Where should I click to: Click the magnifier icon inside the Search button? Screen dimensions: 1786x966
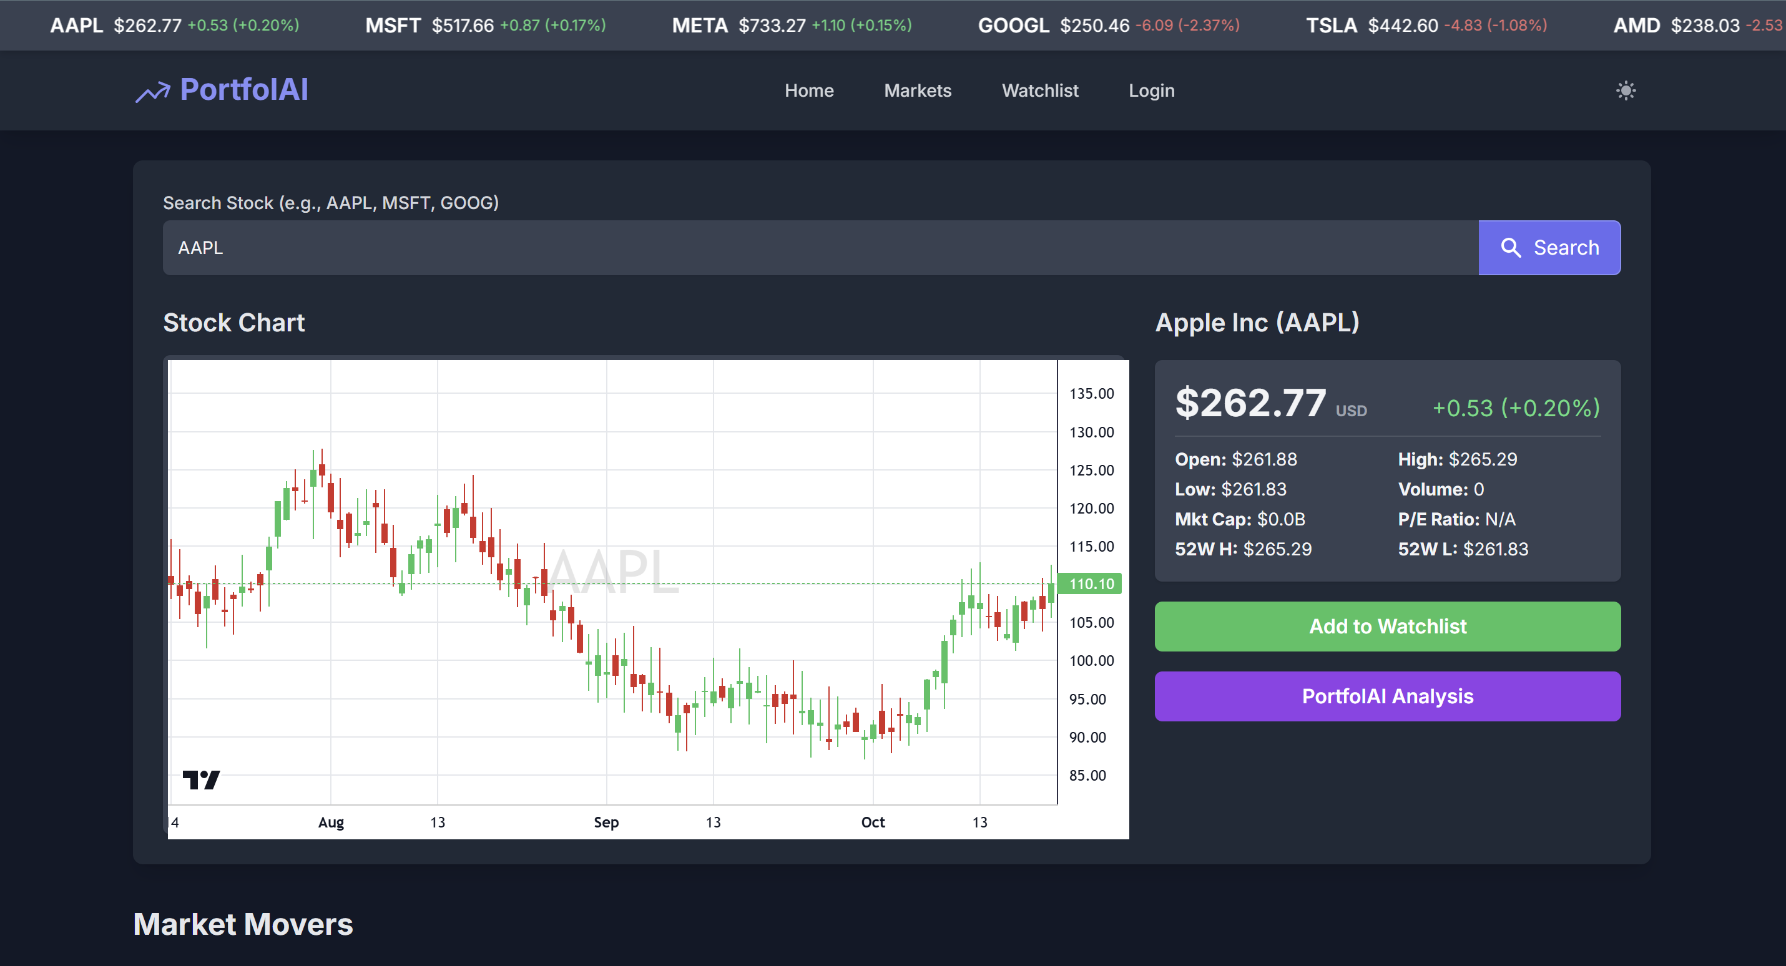[x=1511, y=247]
